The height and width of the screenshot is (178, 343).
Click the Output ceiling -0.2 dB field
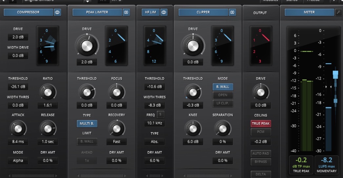[261, 142]
